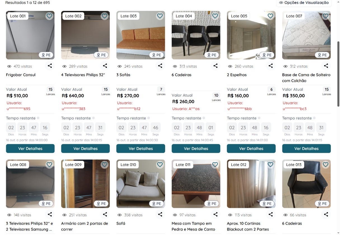Click the page vertical scrollbar
This screenshot has height=235, width=340.
[338, 74]
